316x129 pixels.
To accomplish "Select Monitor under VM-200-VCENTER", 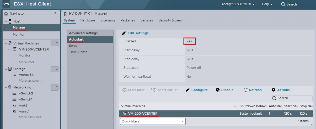I will coord(24,55).
